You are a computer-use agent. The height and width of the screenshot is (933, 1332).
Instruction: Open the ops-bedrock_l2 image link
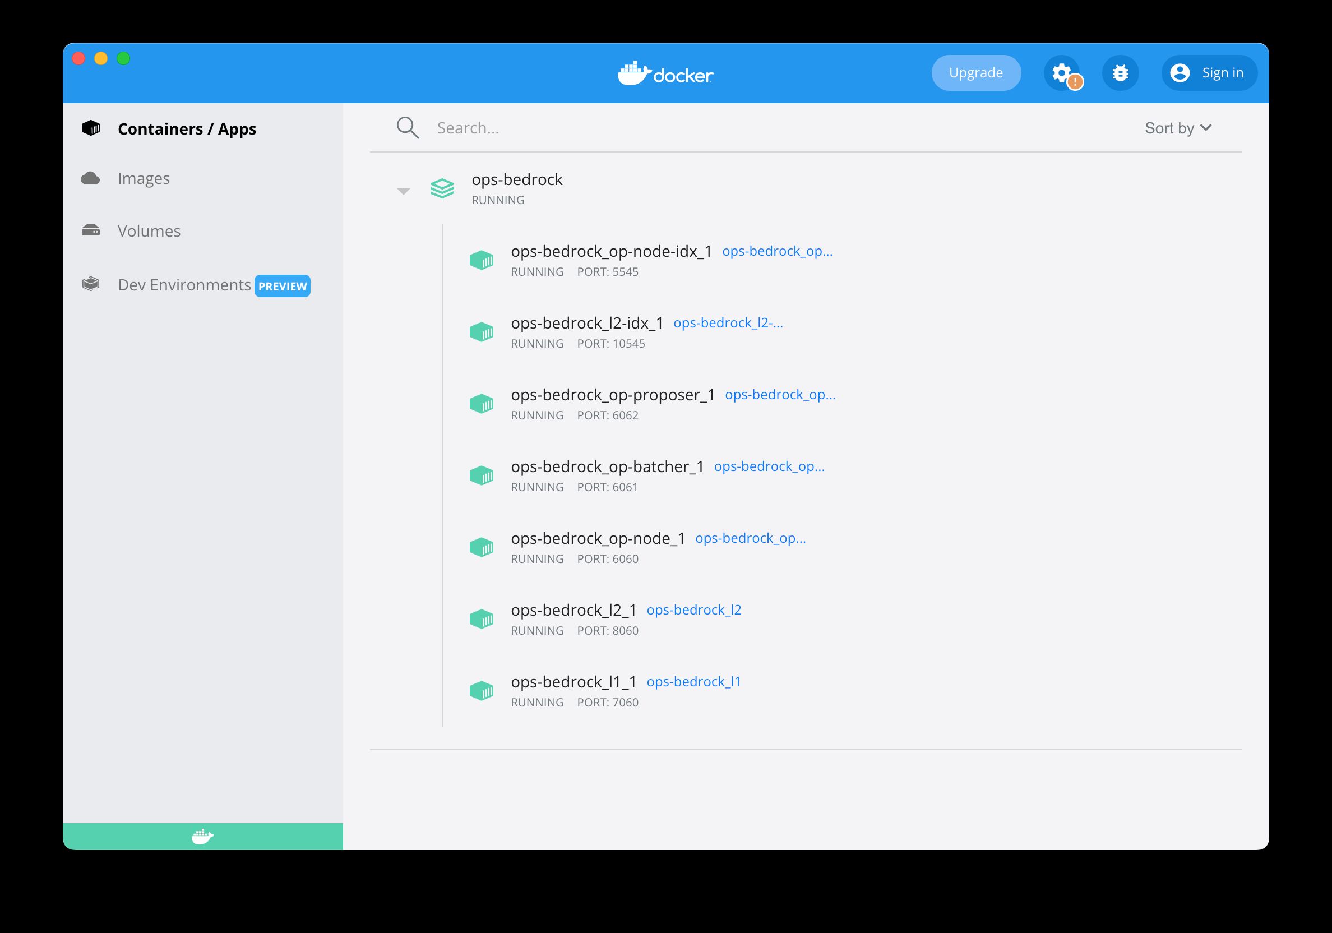pyautogui.click(x=694, y=611)
